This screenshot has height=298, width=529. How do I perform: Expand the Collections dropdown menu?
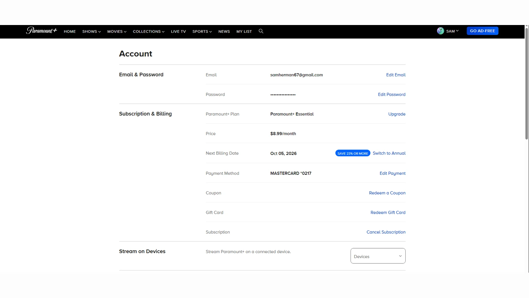tap(149, 31)
